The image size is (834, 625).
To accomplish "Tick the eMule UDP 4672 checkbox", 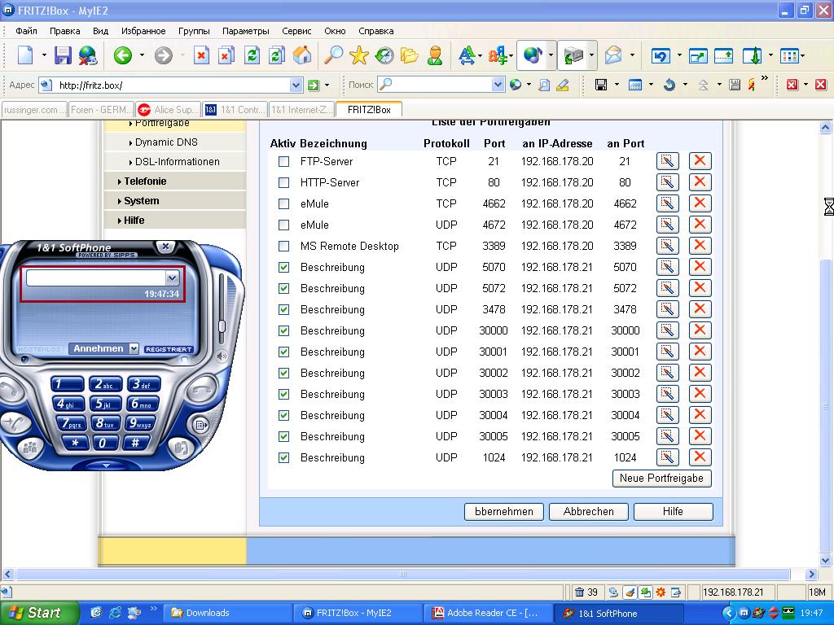I will pos(284,225).
